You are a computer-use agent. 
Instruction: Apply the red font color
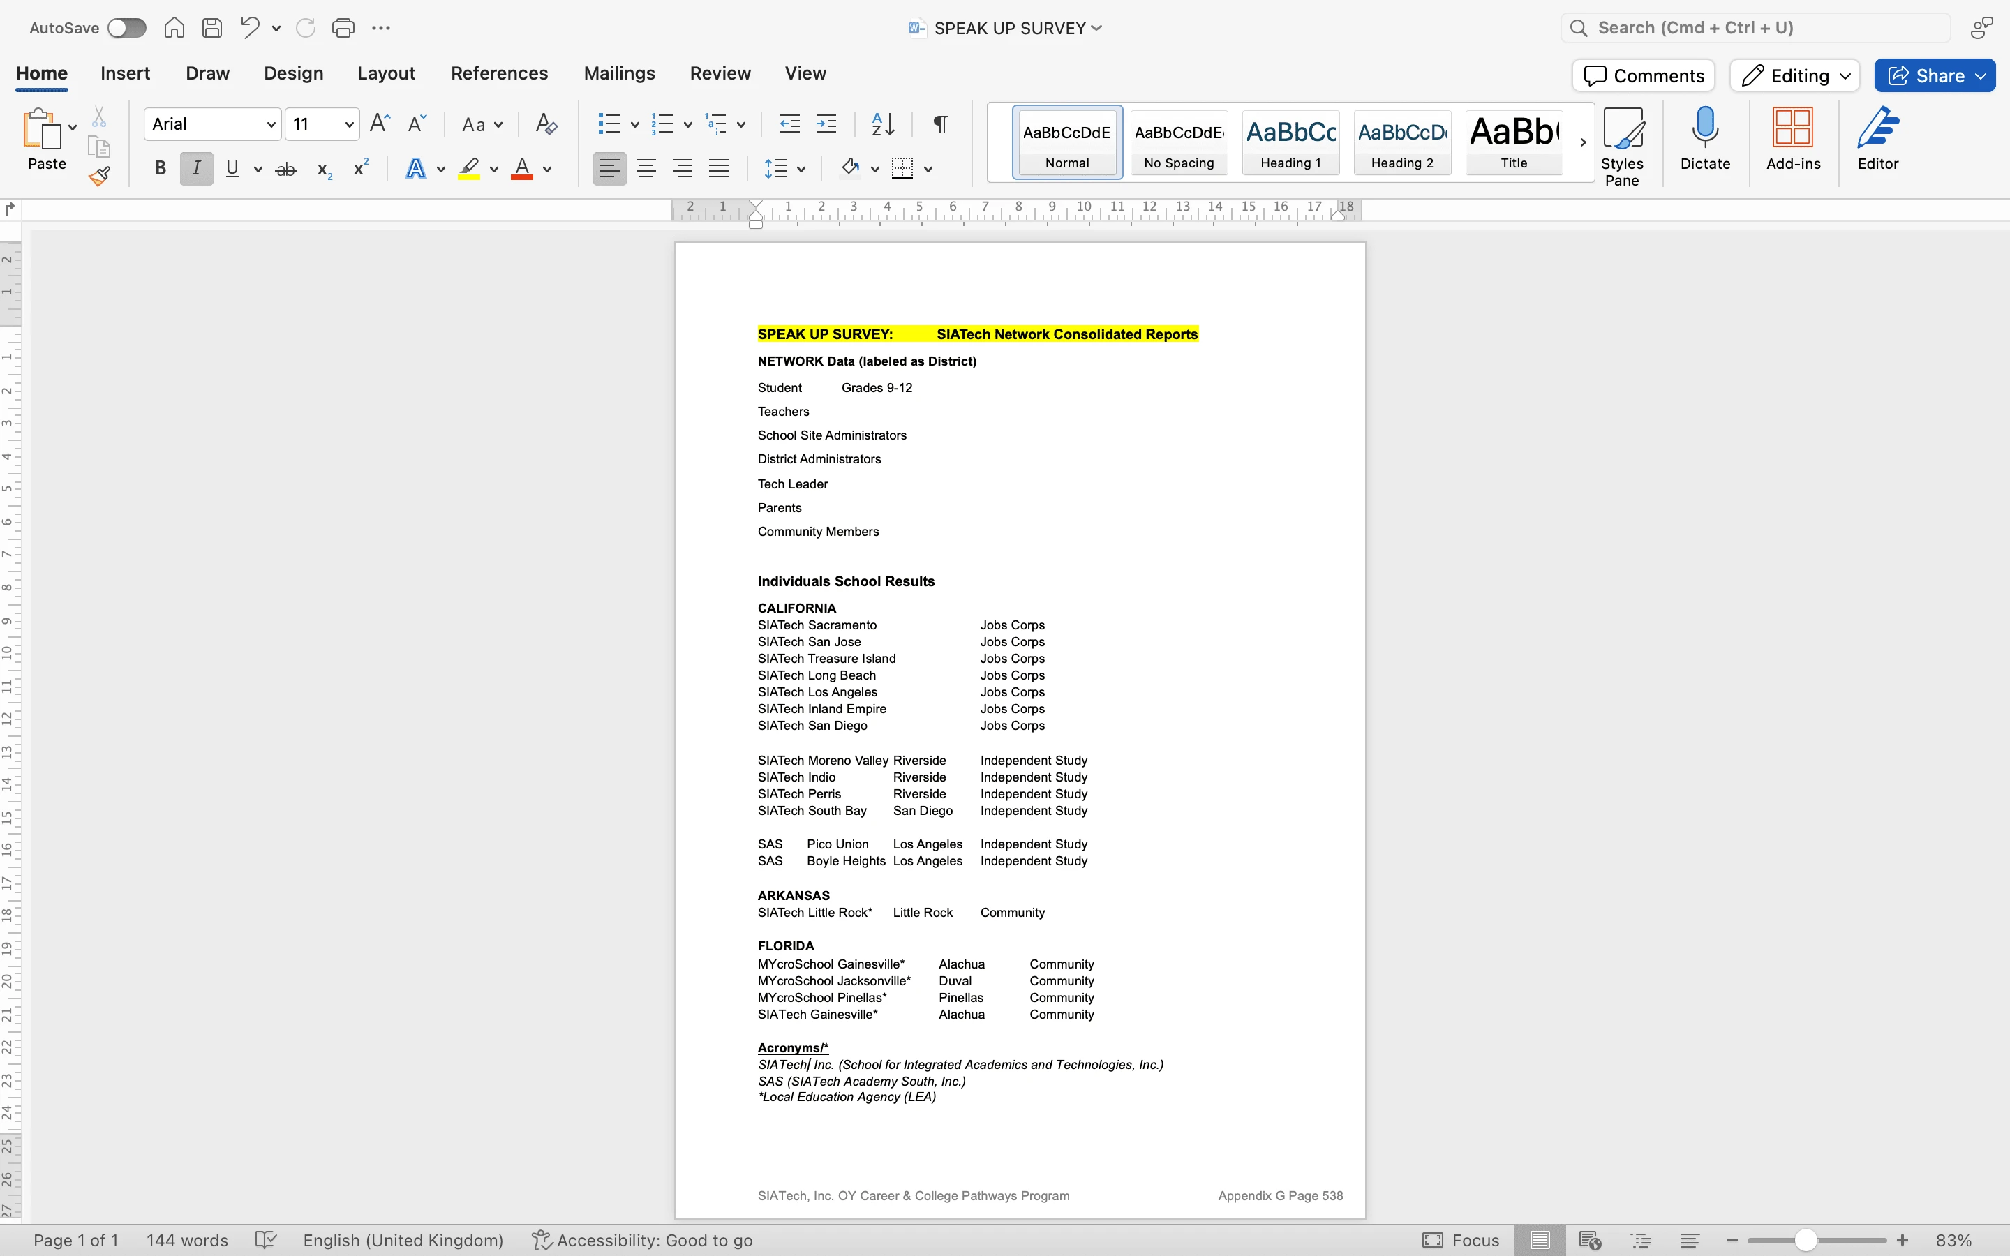click(521, 169)
